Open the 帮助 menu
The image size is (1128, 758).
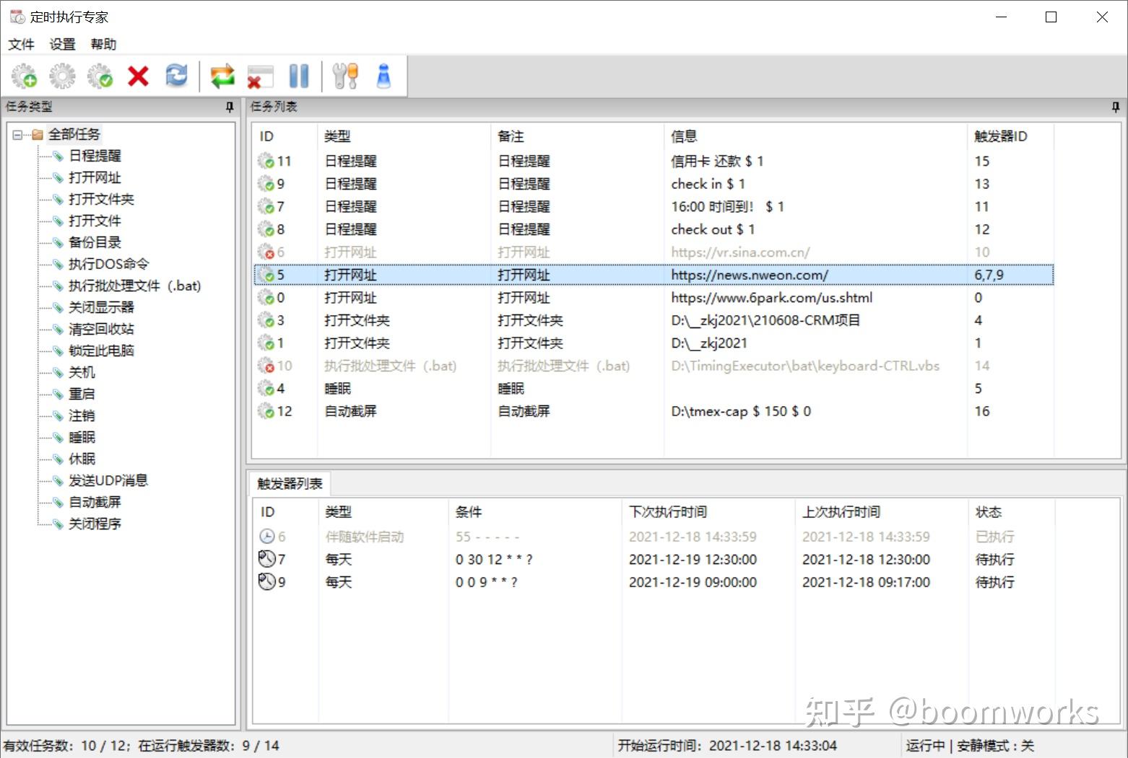(103, 44)
